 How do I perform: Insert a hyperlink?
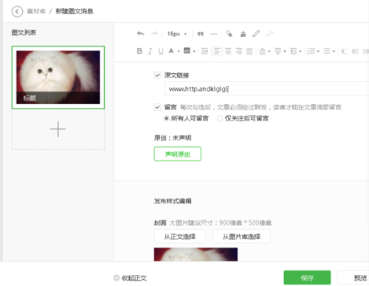point(256,33)
